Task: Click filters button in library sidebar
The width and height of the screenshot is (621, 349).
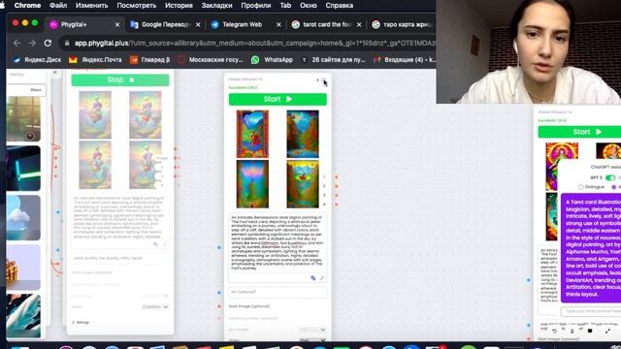Action: click(x=35, y=90)
